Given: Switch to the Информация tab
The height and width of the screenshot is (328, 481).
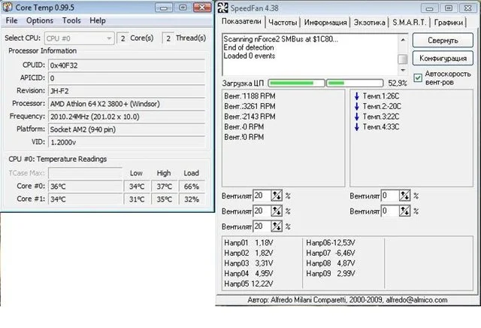Looking at the screenshot, I should [325, 23].
